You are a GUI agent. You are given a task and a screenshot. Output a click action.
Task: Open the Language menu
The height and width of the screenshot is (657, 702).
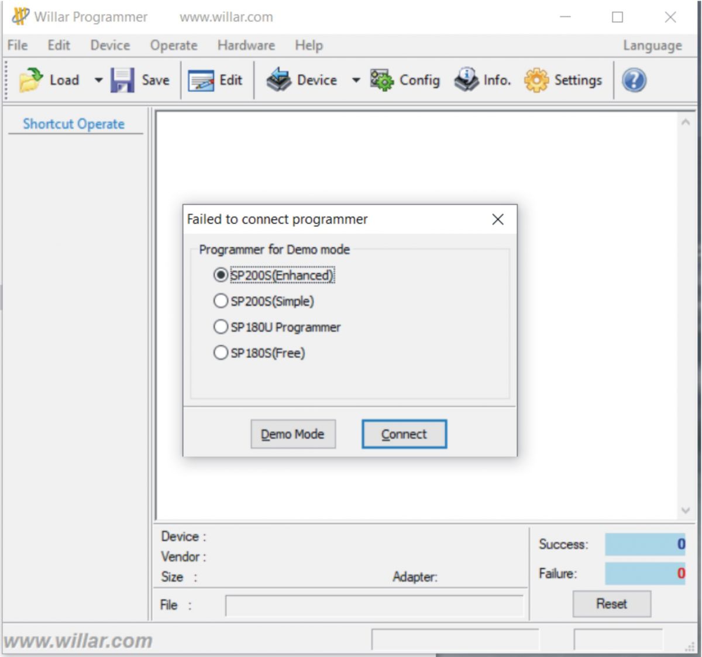pyautogui.click(x=652, y=46)
